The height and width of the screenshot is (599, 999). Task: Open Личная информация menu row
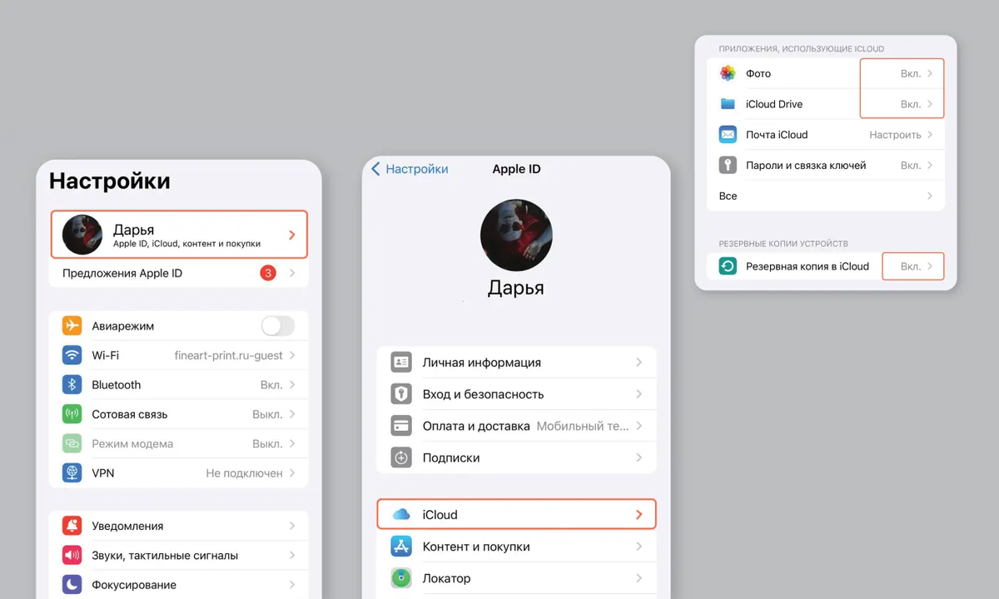(516, 363)
